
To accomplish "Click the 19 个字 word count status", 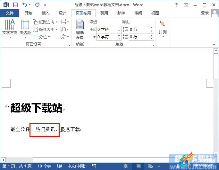I will [x=44, y=166].
